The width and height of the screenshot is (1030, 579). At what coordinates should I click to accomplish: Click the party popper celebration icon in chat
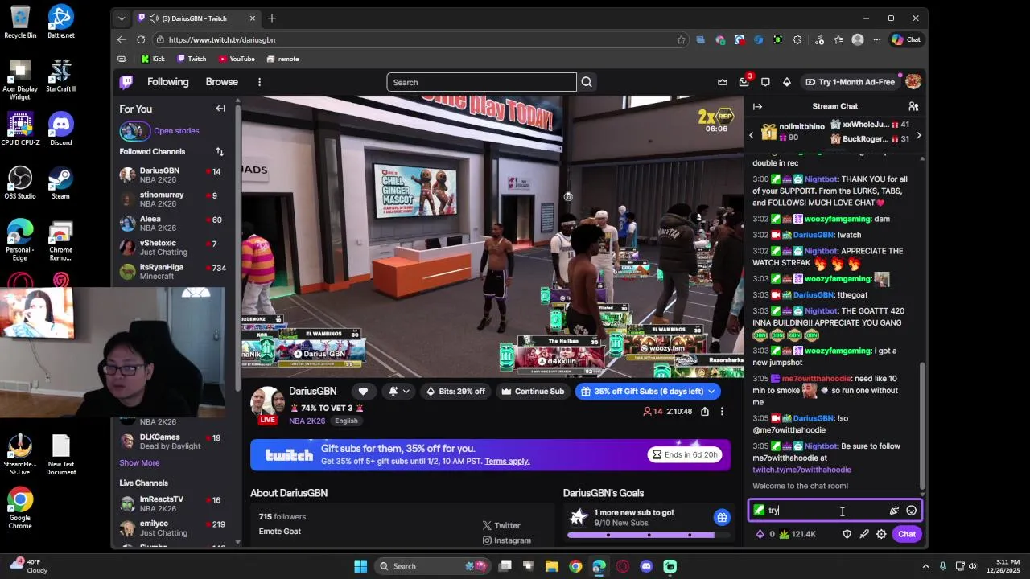pyautogui.click(x=894, y=511)
